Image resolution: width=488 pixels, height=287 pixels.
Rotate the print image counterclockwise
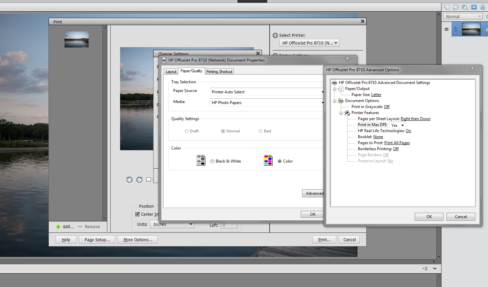point(129,180)
